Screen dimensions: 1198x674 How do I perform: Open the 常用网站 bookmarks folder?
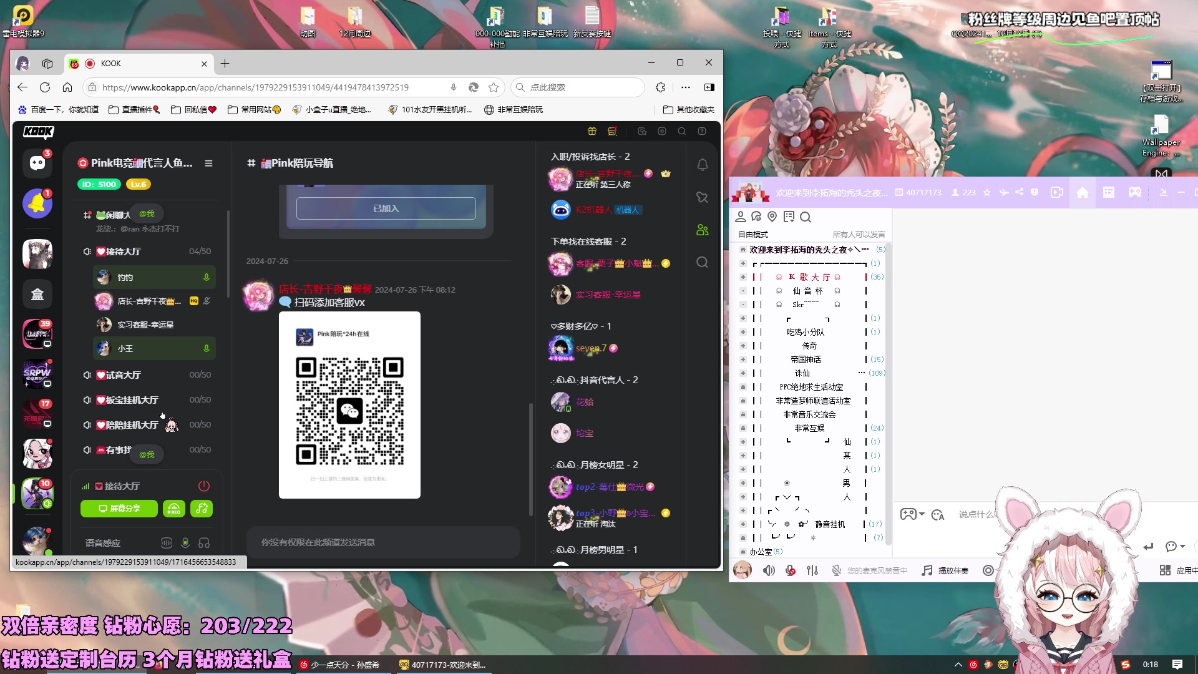255,110
